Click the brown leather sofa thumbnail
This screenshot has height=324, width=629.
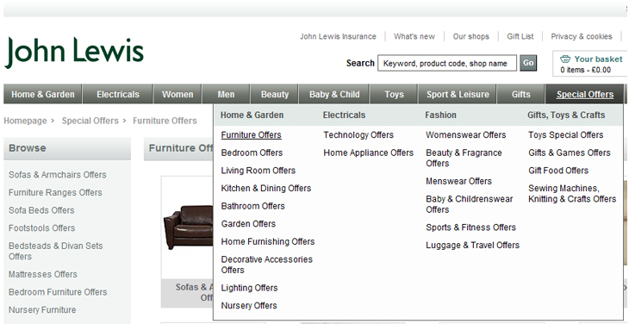point(189,227)
